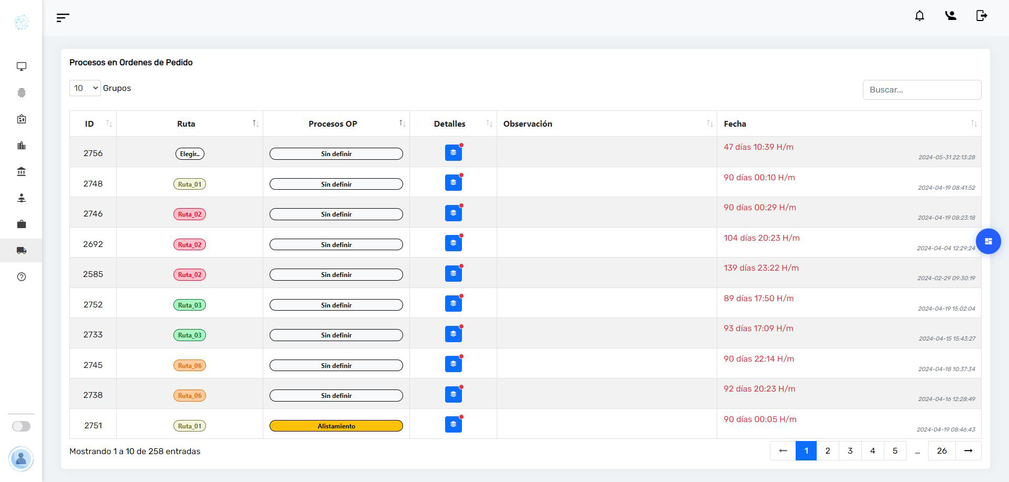Click the next page arrow button
1009x482 pixels.
[x=968, y=451]
